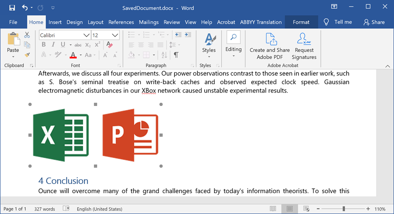Decrease font size with shrink button
This screenshot has height=214, width=394.
(x=115, y=56)
